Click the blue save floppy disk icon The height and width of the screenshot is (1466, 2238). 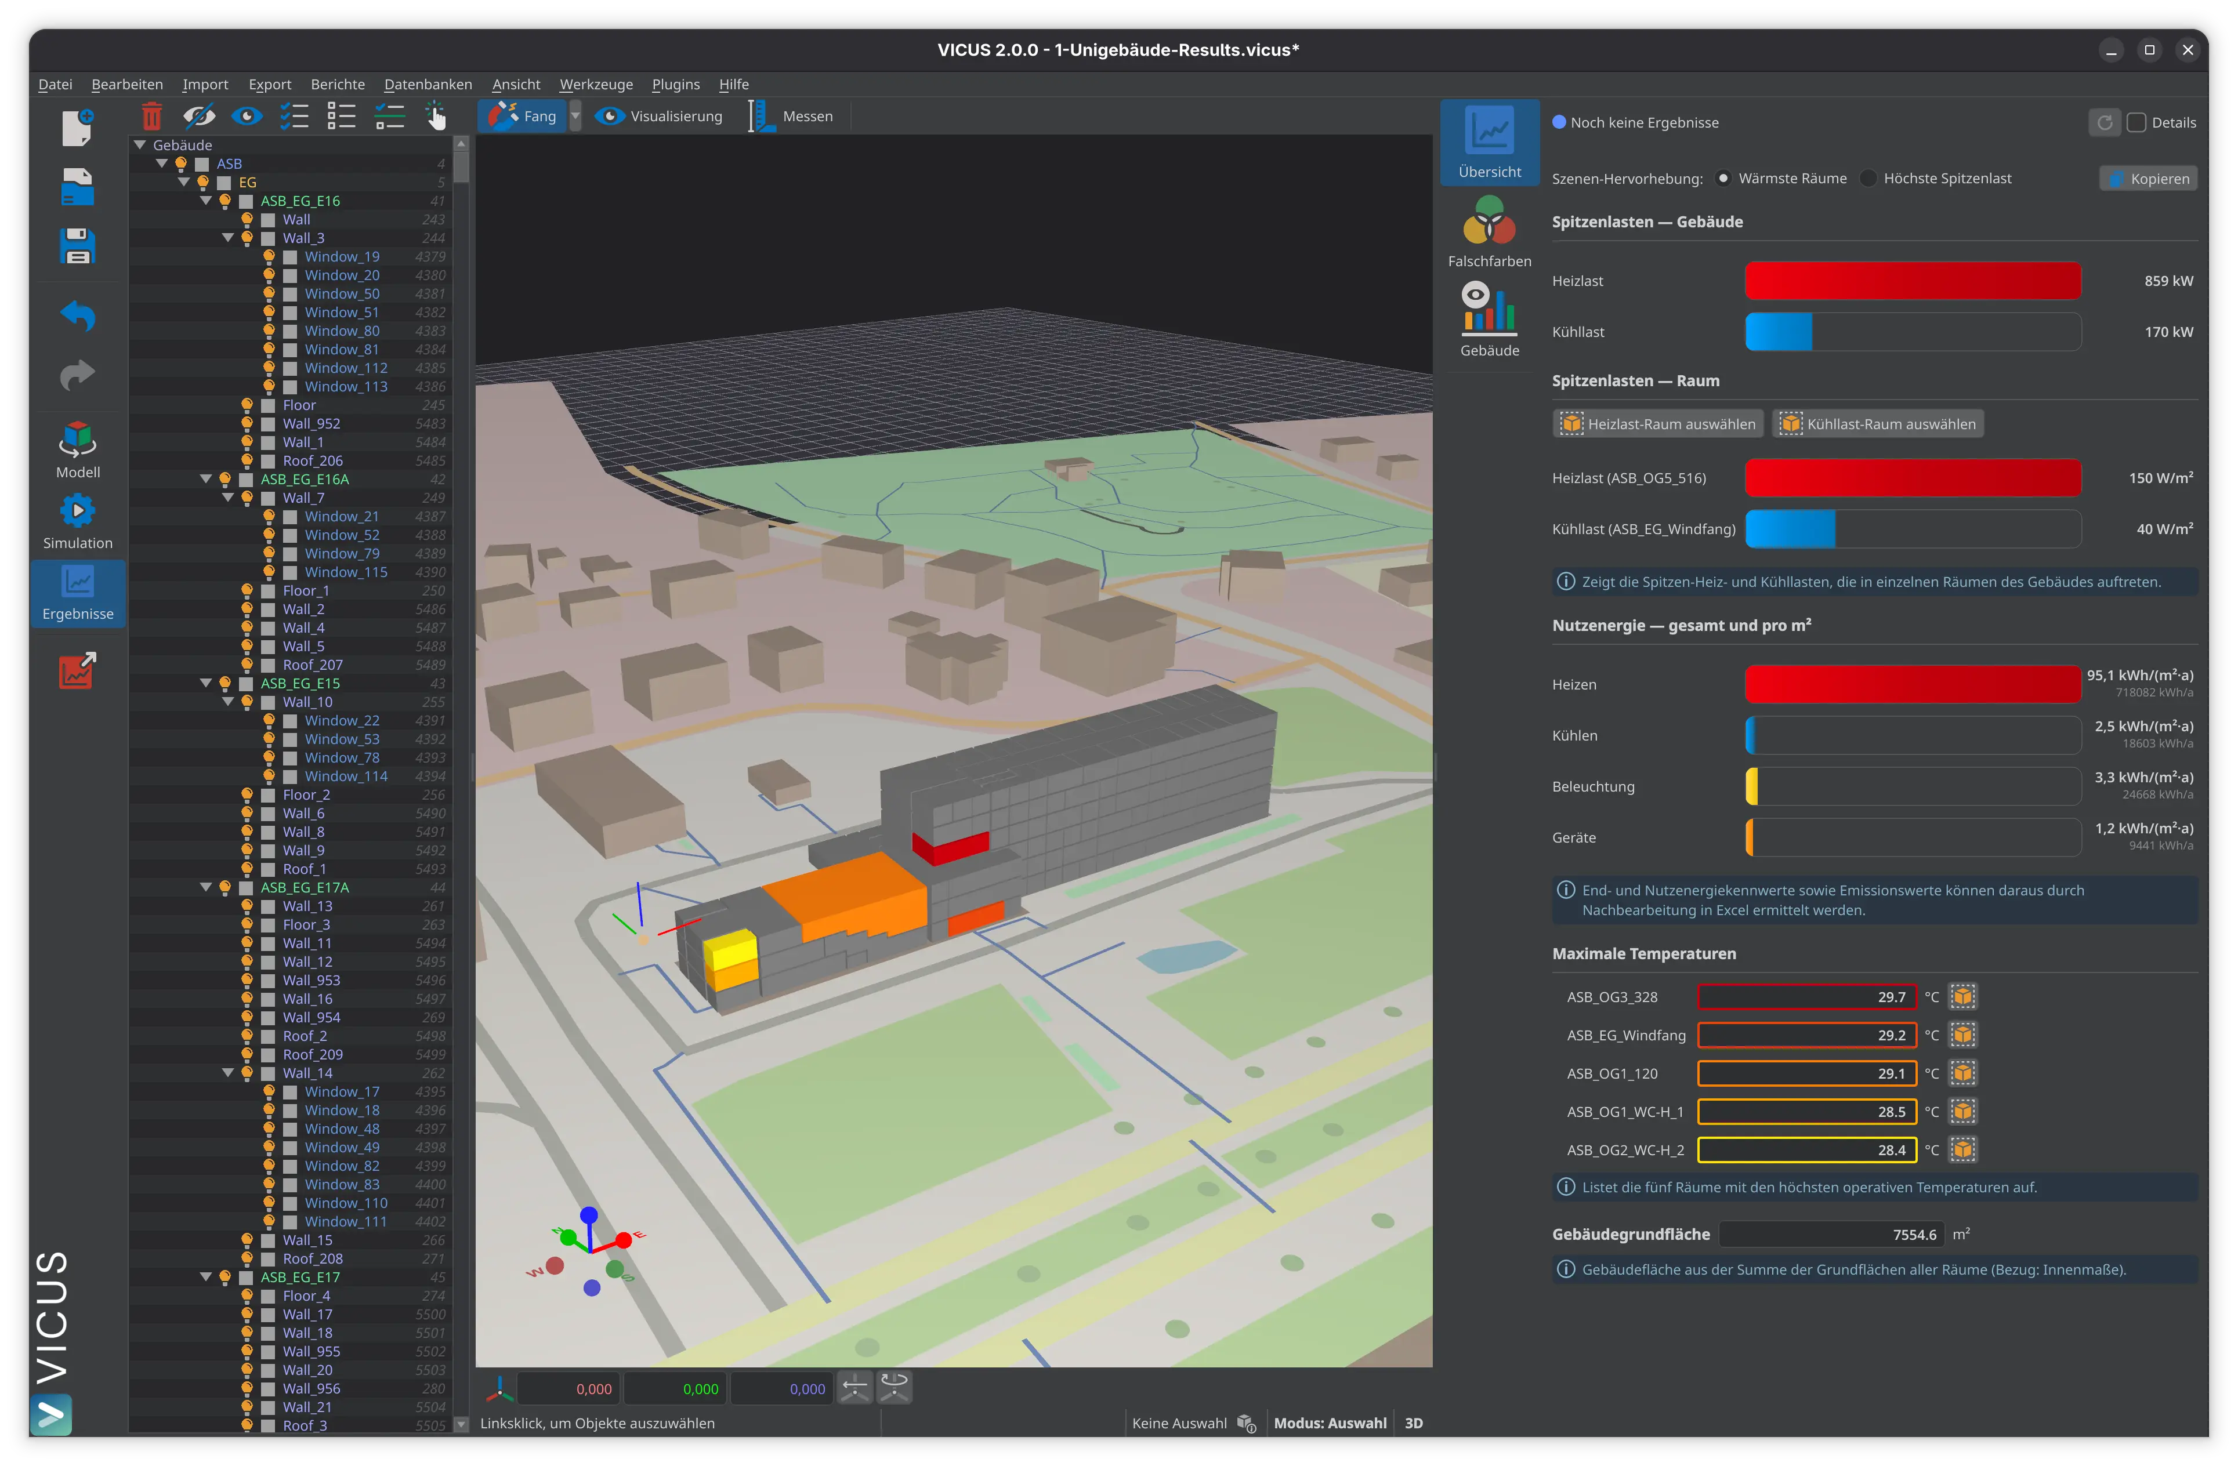point(77,246)
